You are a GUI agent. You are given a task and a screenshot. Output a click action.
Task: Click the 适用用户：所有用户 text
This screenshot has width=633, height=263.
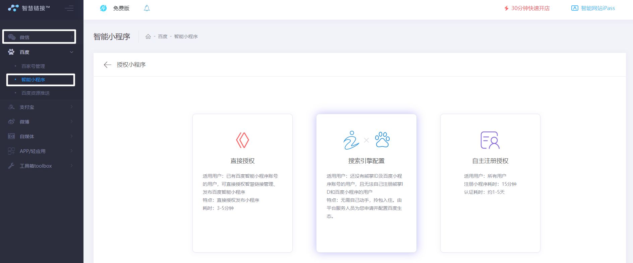[485, 176]
